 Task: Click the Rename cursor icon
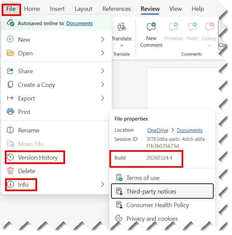10,130
